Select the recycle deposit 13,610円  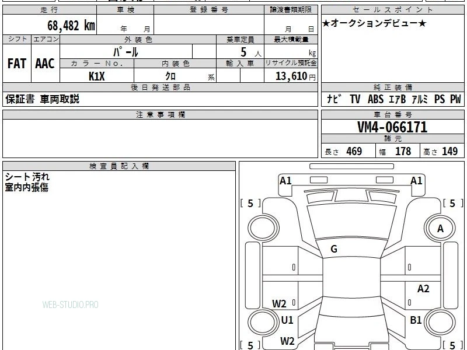295,76
